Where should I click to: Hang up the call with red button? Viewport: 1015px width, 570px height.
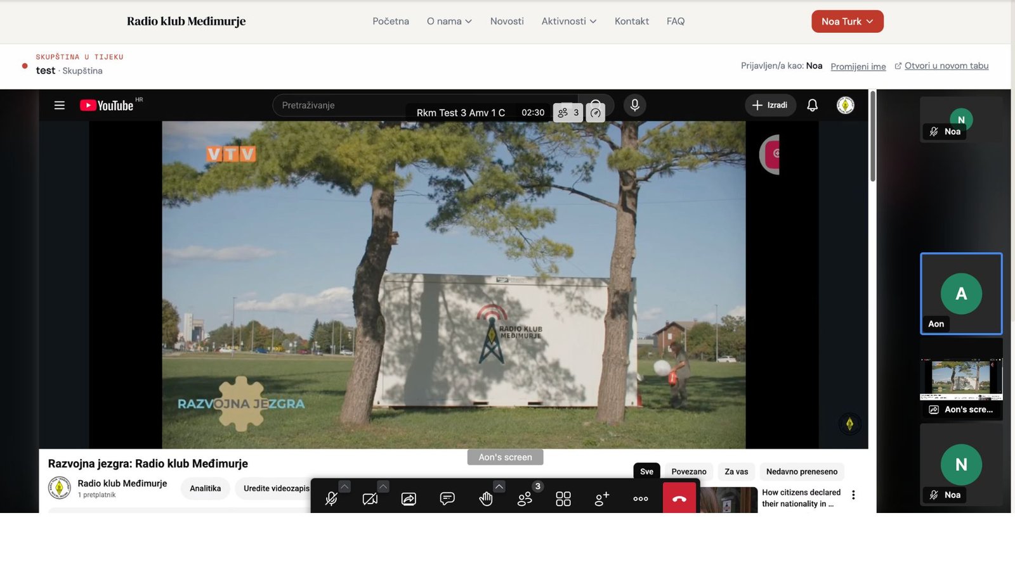pyautogui.click(x=679, y=498)
